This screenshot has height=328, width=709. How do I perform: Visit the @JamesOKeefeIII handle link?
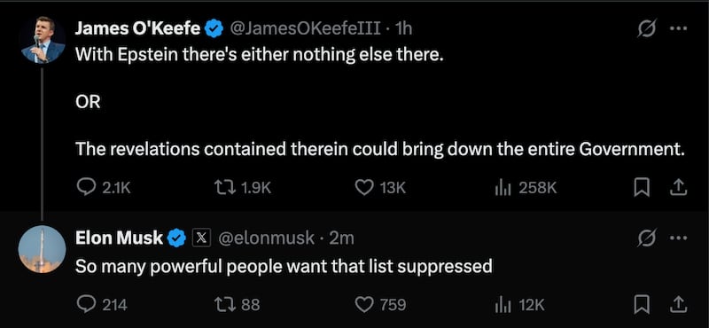click(x=305, y=29)
